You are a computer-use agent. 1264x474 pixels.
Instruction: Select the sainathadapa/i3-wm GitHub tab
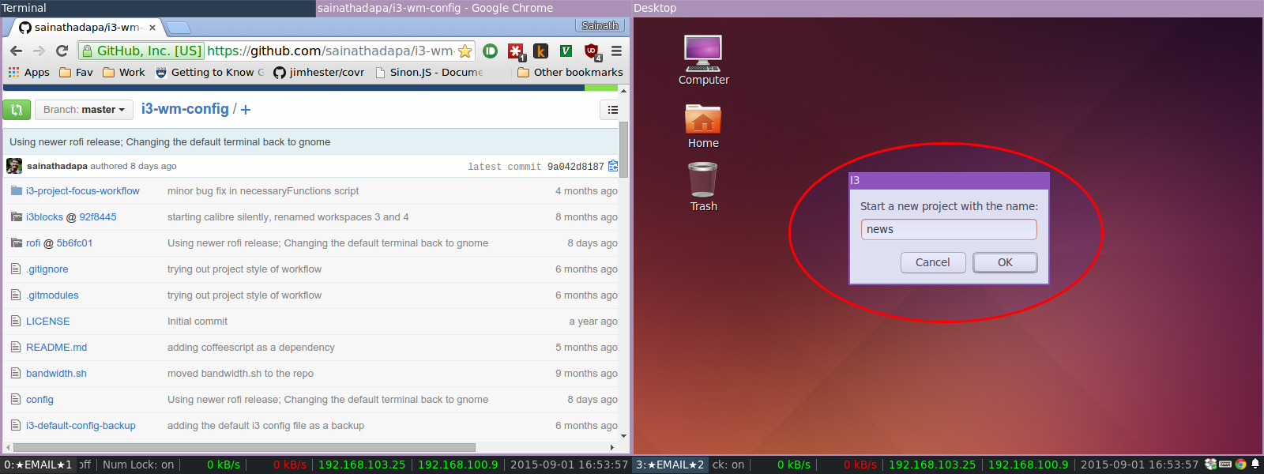[x=85, y=28]
